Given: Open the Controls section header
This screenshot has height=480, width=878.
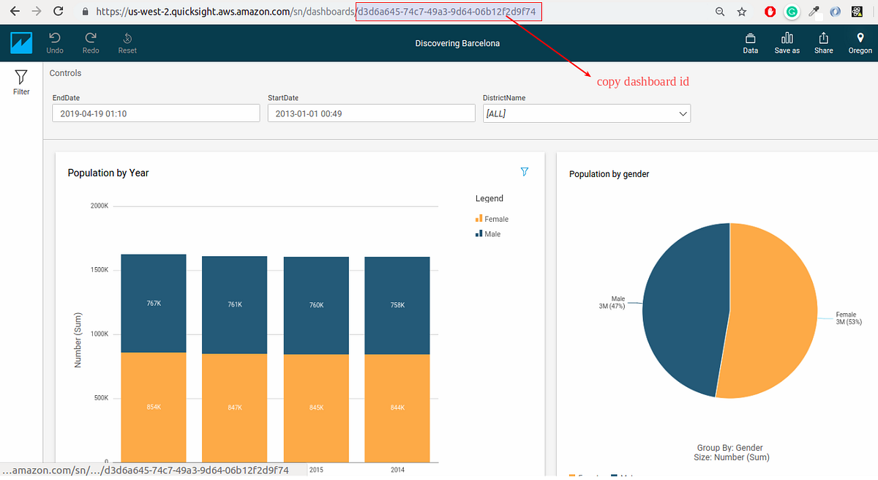Looking at the screenshot, I should pyautogui.click(x=65, y=72).
